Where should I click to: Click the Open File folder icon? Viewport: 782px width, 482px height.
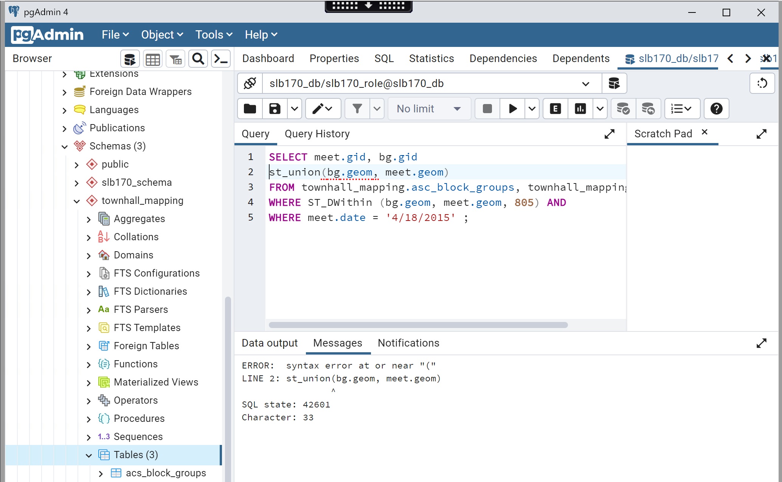pyautogui.click(x=250, y=109)
